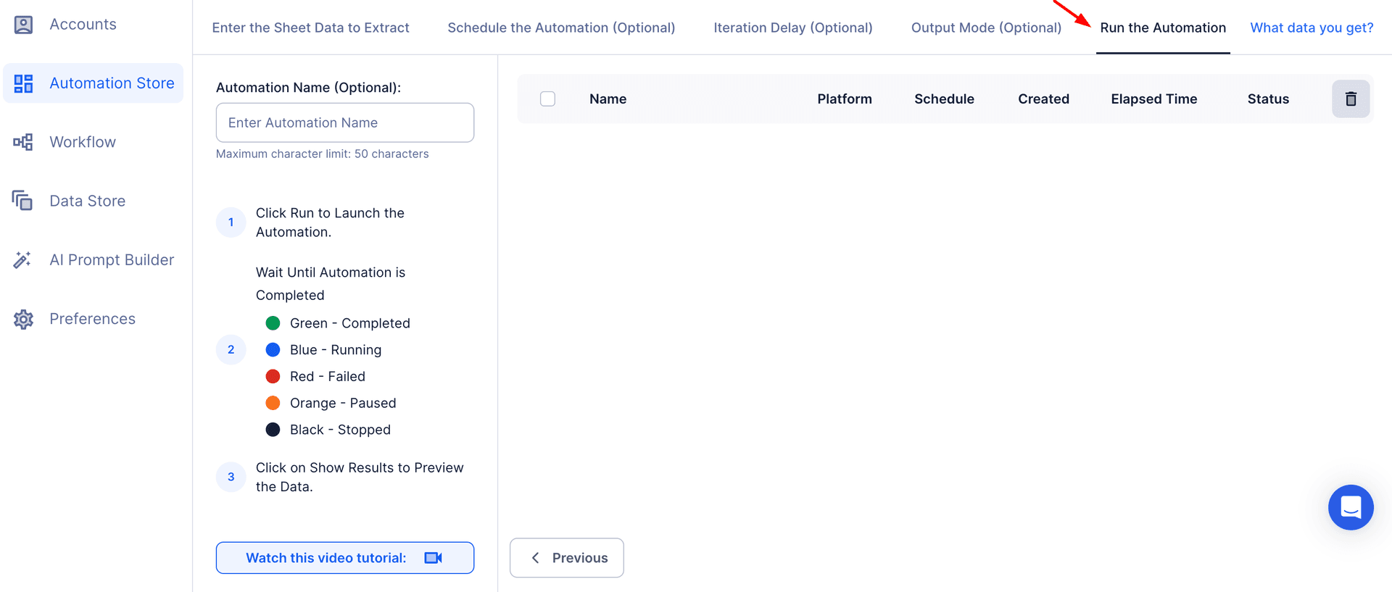Open Preferences via the gear icon
This screenshot has width=1392, height=592.
tap(23, 319)
